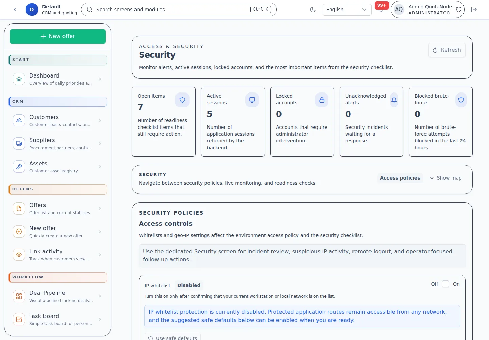Image resolution: width=489 pixels, height=340 pixels.
Task: Open Customers menu item
Action: [x=58, y=120]
